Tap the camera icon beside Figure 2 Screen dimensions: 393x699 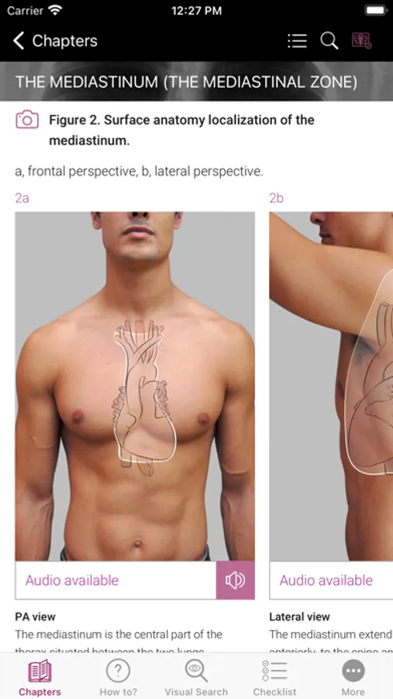pyautogui.click(x=27, y=120)
